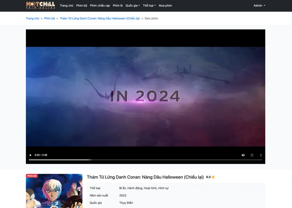
Task: Click the red Phim bộ badge on poster
Action: tap(32, 176)
